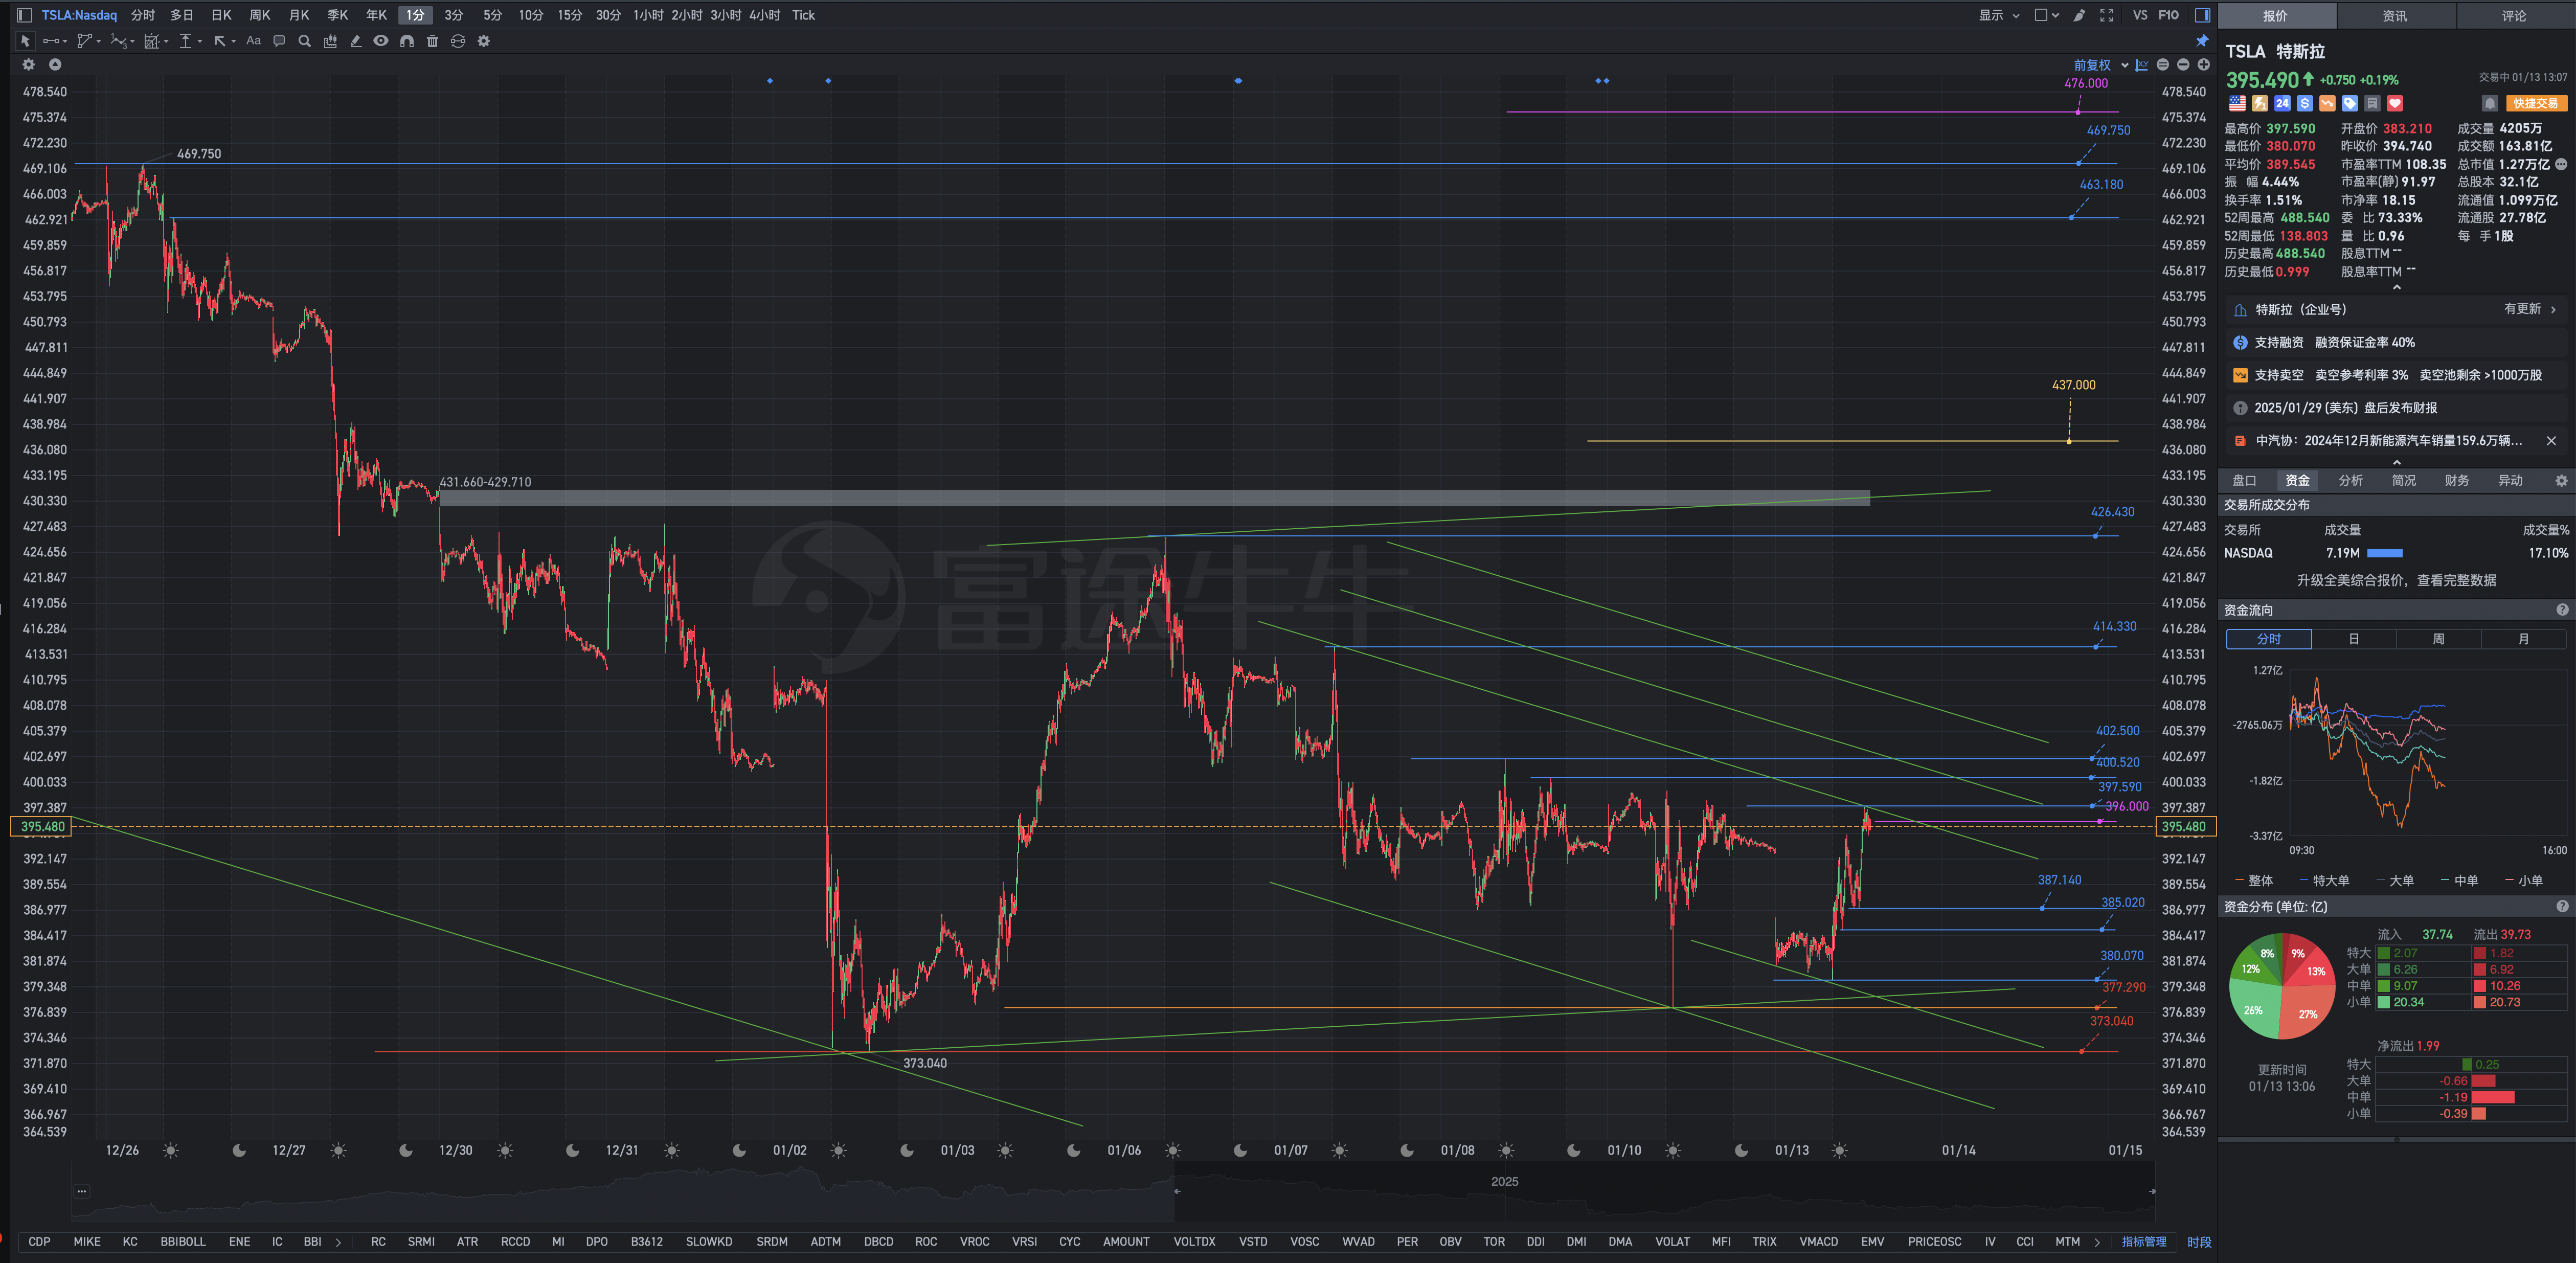
Task: Switch to the 5分 chart period
Action: [x=492, y=15]
